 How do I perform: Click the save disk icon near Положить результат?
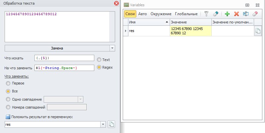point(8,116)
